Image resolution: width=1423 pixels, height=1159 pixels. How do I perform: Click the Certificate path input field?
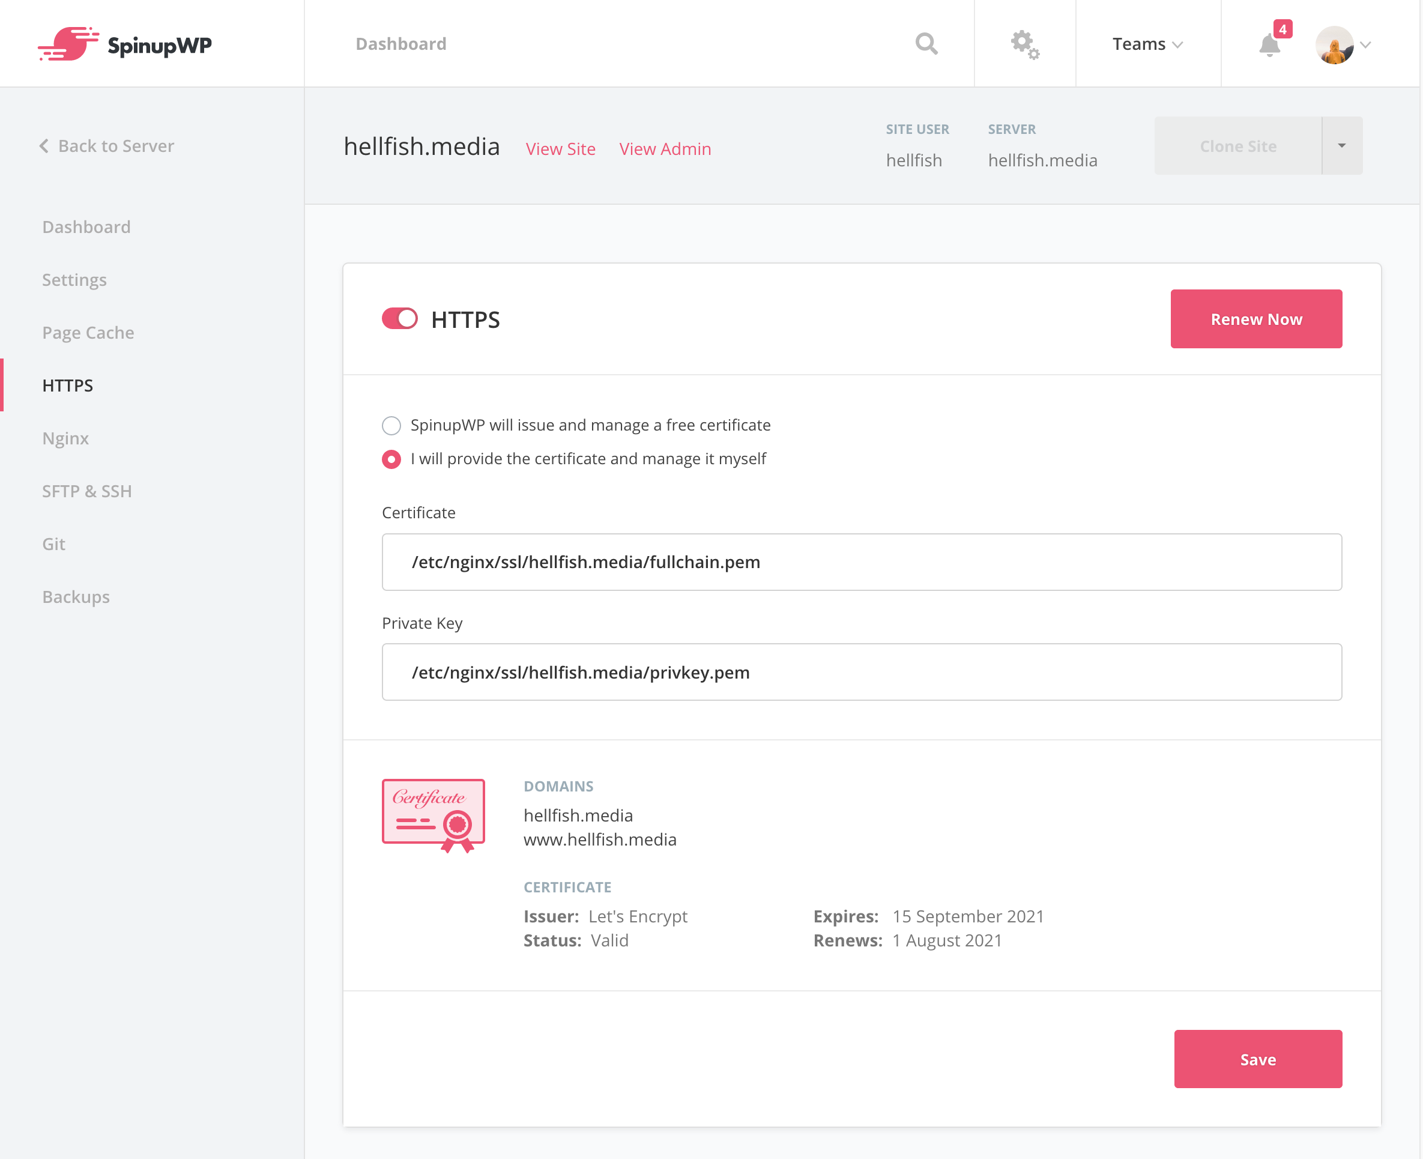pos(862,562)
